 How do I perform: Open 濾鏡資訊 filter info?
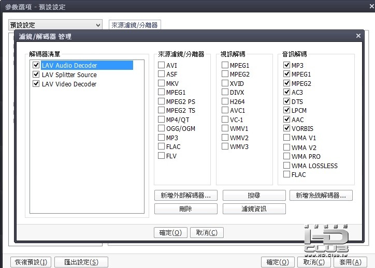[254, 209]
